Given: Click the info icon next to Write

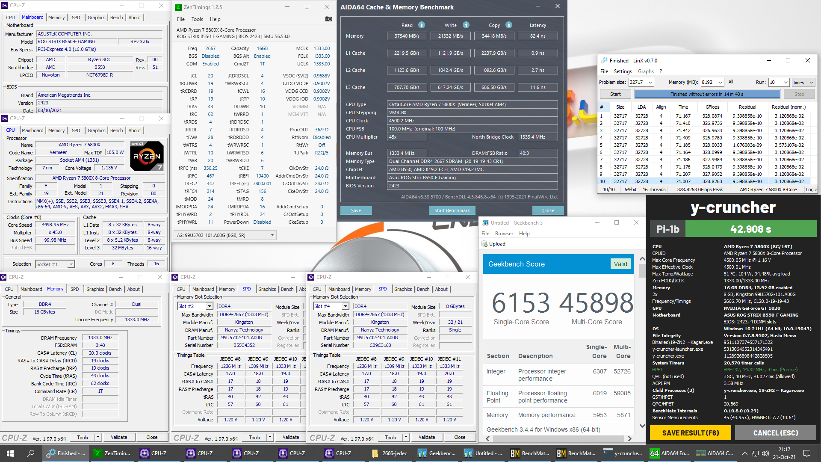Looking at the screenshot, I should [466, 25].
